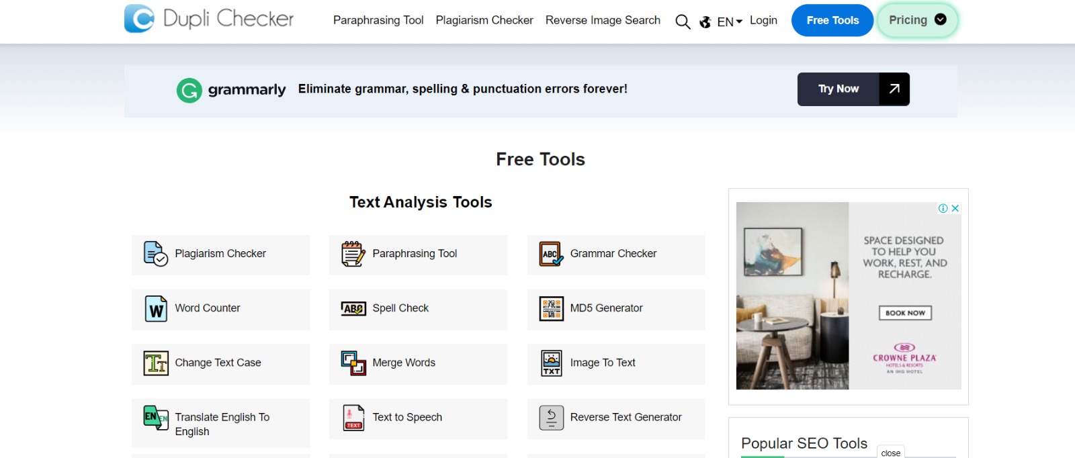Close the Crowne Plaza advertisement
Viewport: 1075px width, 458px height.
(955, 208)
